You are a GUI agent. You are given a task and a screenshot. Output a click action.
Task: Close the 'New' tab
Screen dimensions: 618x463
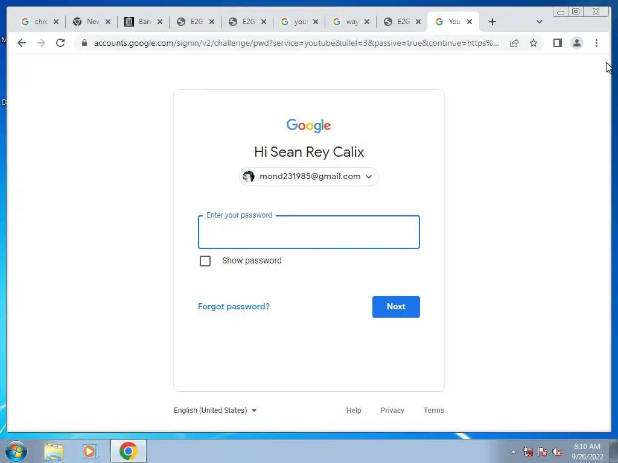tap(108, 22)
